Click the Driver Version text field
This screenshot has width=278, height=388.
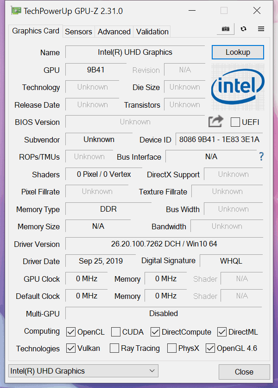coord(164,244)
